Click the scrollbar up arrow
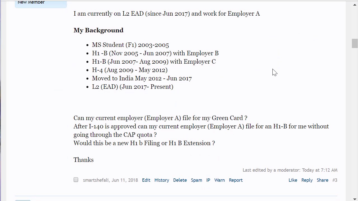Image resolution: width=358 pixels, height=201 pixels. pos(355,4)
